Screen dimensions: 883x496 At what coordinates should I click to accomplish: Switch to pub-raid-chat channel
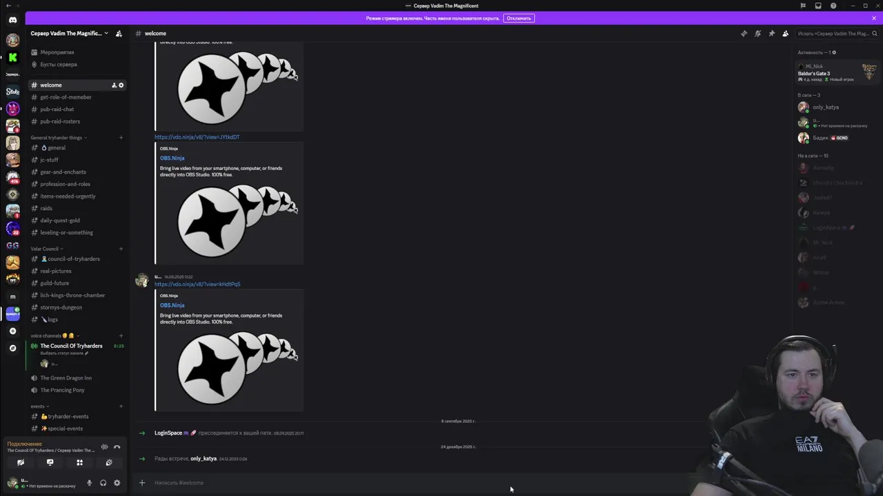pos(77,109)
